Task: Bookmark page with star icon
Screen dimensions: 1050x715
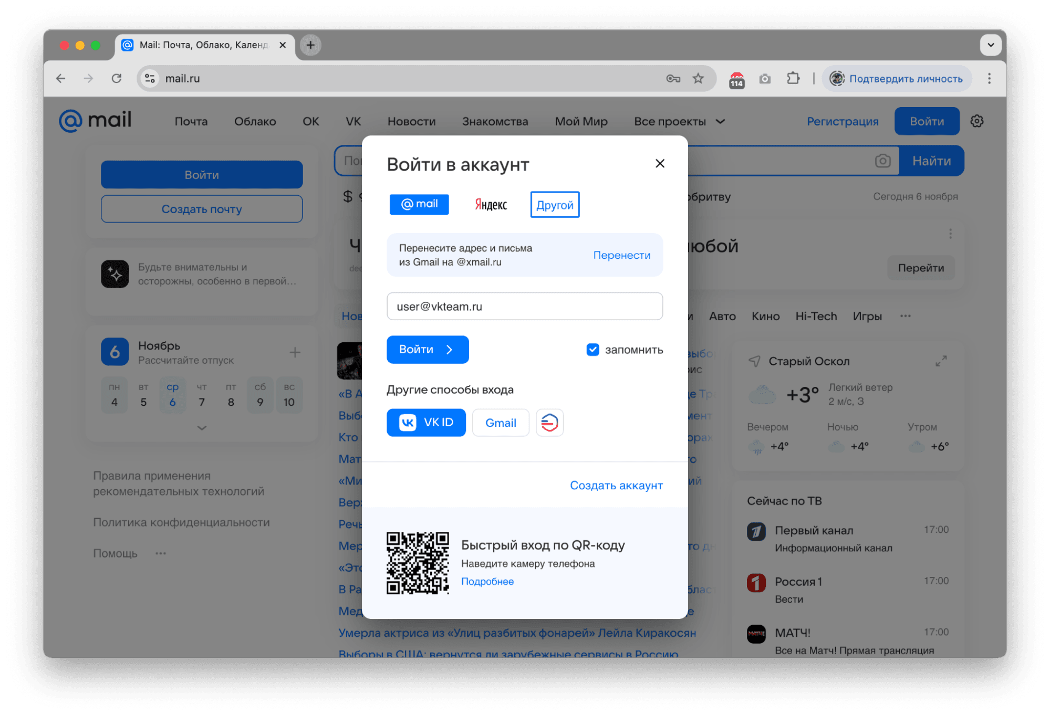Action: pos(698,78)
